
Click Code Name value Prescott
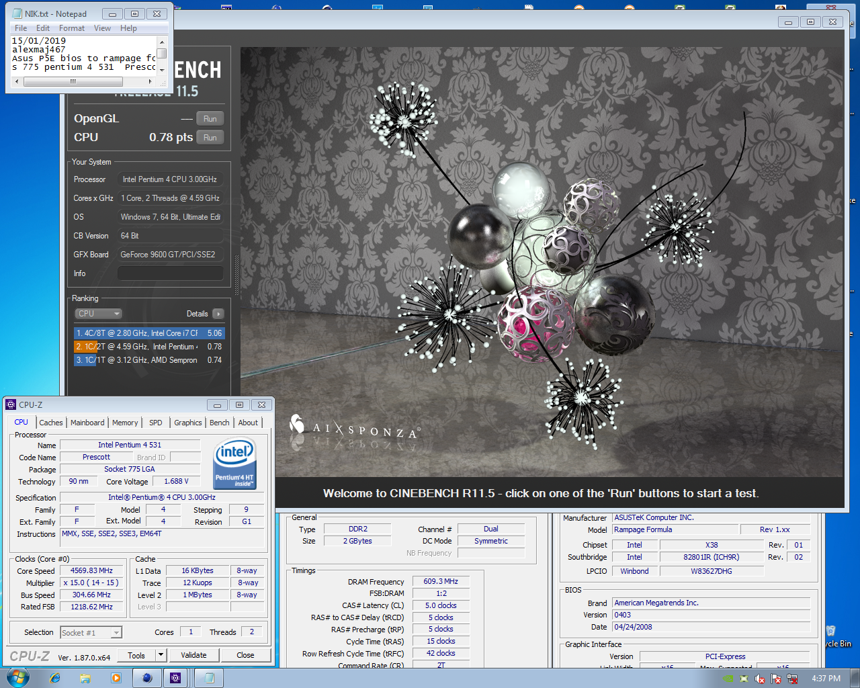pos(96,457)
